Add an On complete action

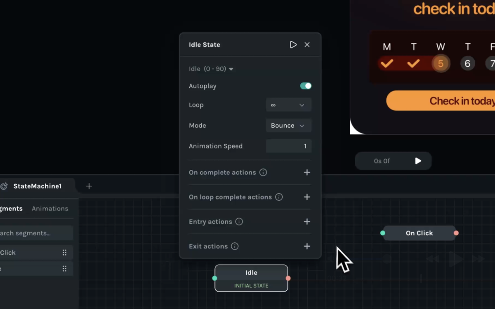(307, 172)
